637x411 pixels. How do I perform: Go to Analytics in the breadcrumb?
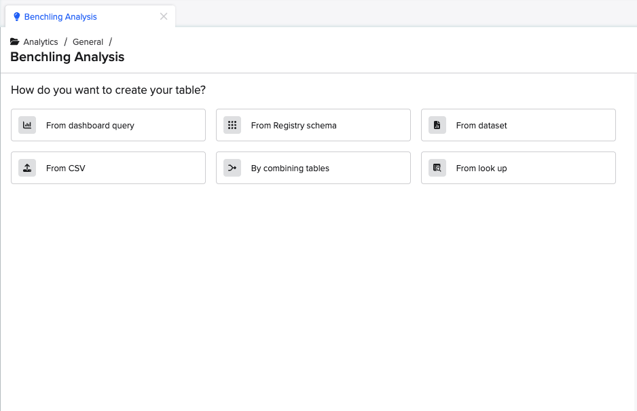[x=41, y=42]
